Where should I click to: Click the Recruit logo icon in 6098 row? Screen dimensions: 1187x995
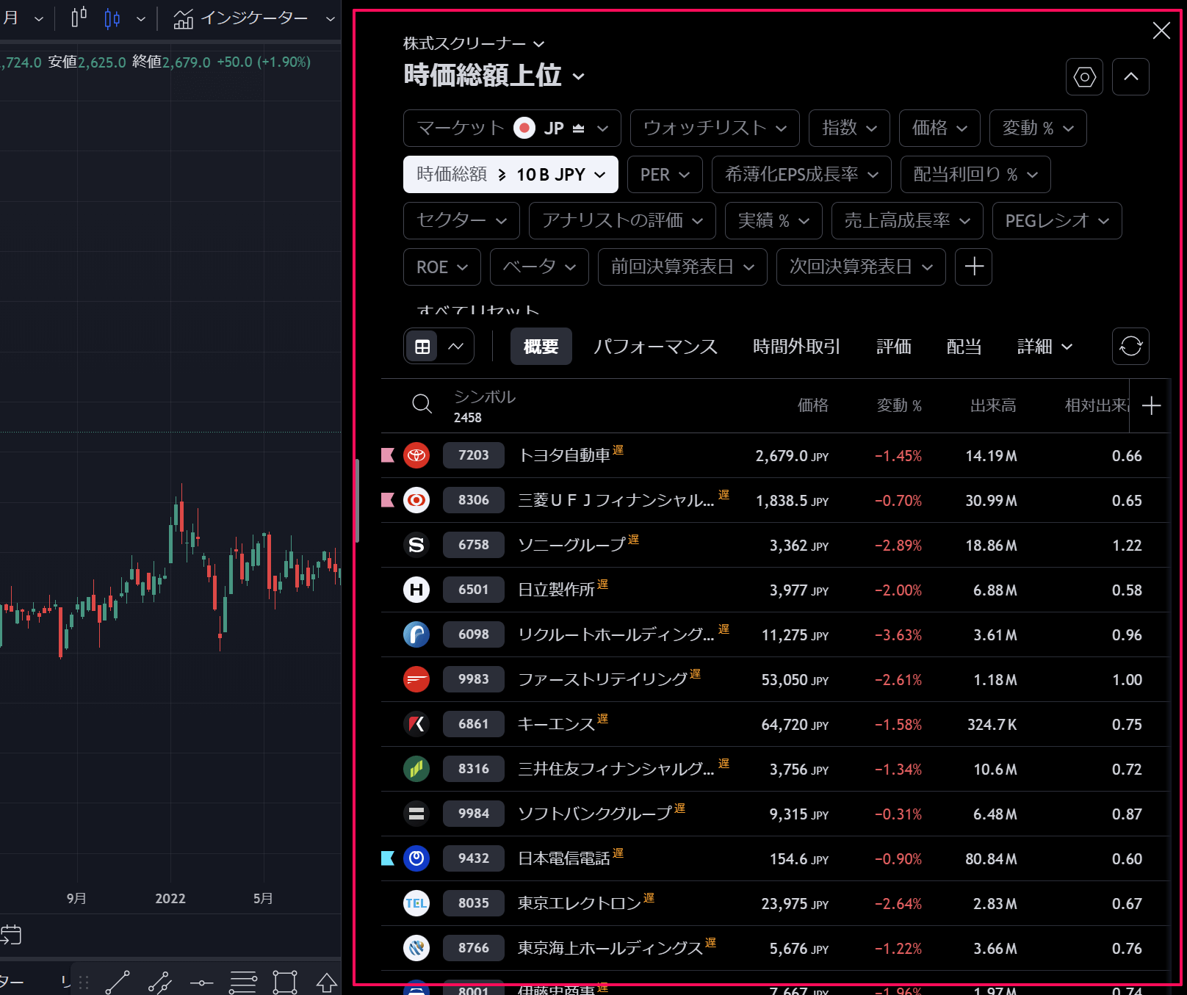pyautogui.click(x=416, y=634)
